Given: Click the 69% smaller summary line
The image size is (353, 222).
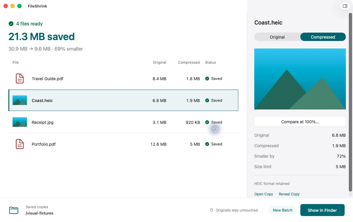Looking at the screenshot, I should click(46, 49).
